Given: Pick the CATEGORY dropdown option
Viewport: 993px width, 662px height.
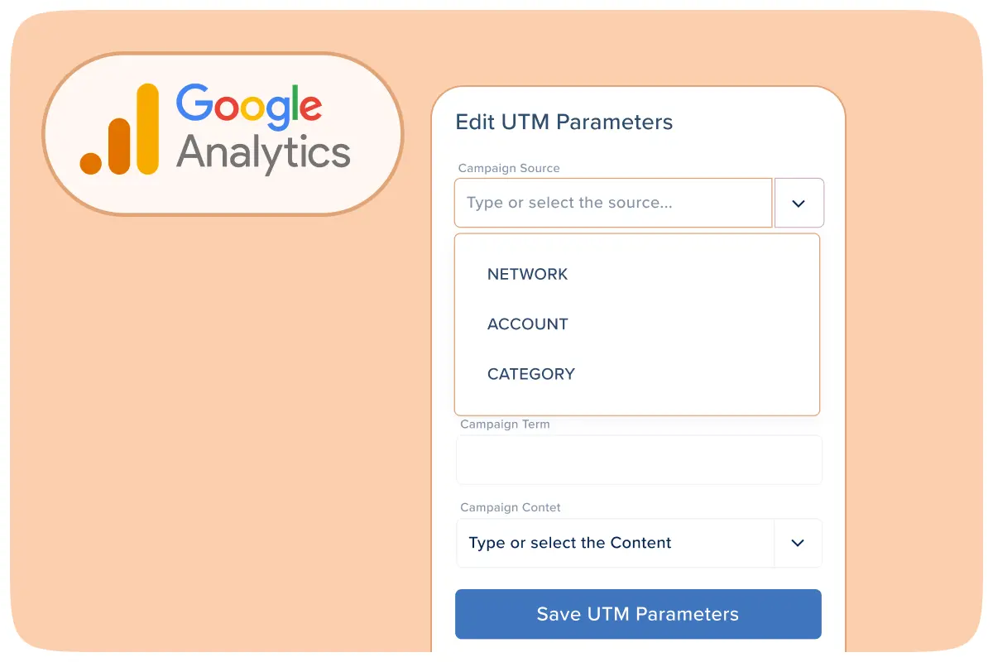Looking at the screenshot, I should tap(531, 374).
